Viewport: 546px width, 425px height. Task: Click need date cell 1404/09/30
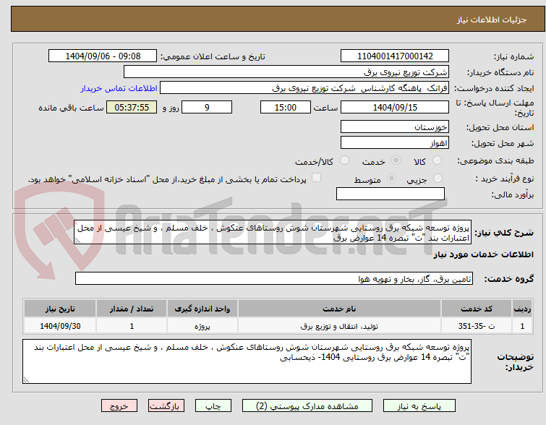click(x=60, y=326)
